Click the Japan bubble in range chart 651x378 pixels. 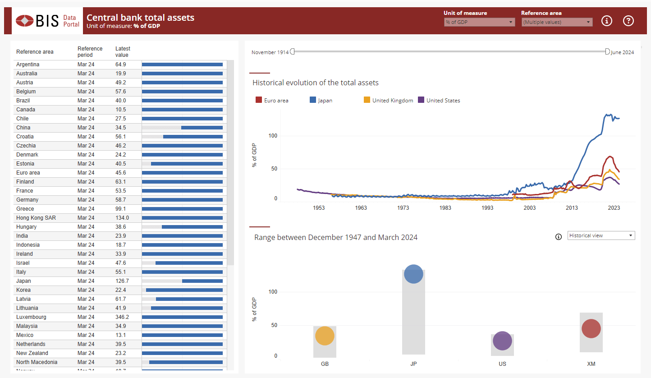[413, 274]
